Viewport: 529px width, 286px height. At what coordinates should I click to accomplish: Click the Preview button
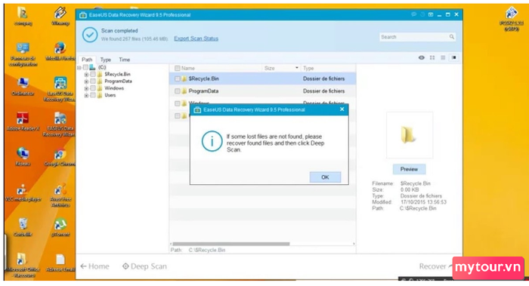[x=409, y=169]
